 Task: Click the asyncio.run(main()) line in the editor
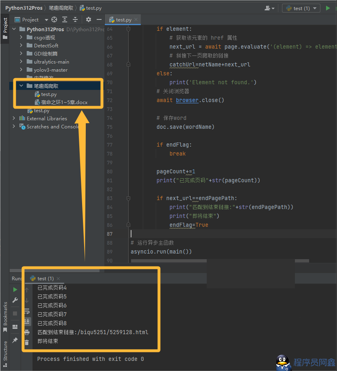coord(161,252)
